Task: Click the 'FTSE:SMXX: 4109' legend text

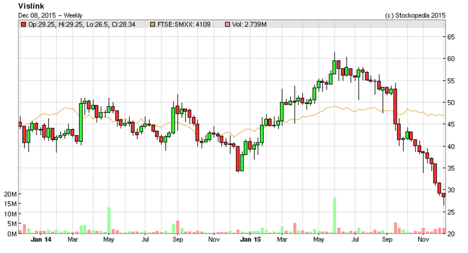Action: pyautogui.click(x=184, y=25)
